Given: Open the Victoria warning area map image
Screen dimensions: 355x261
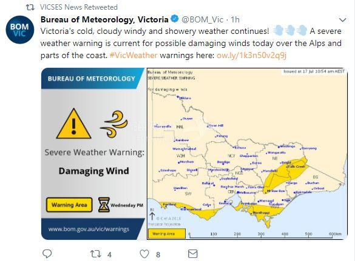Looking at the screenshot, I should click(247, 154).
